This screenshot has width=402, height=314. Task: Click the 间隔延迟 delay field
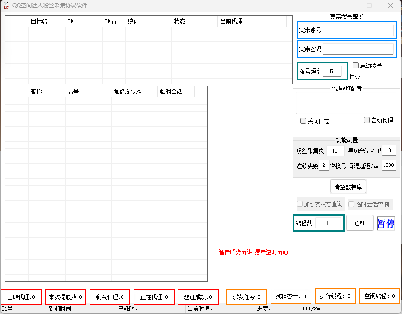[x=389, y=166]
